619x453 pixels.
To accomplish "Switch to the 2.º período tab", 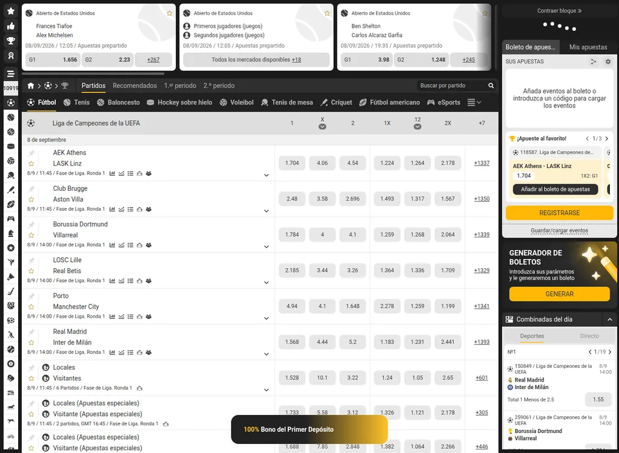I will tap(219, 86).
